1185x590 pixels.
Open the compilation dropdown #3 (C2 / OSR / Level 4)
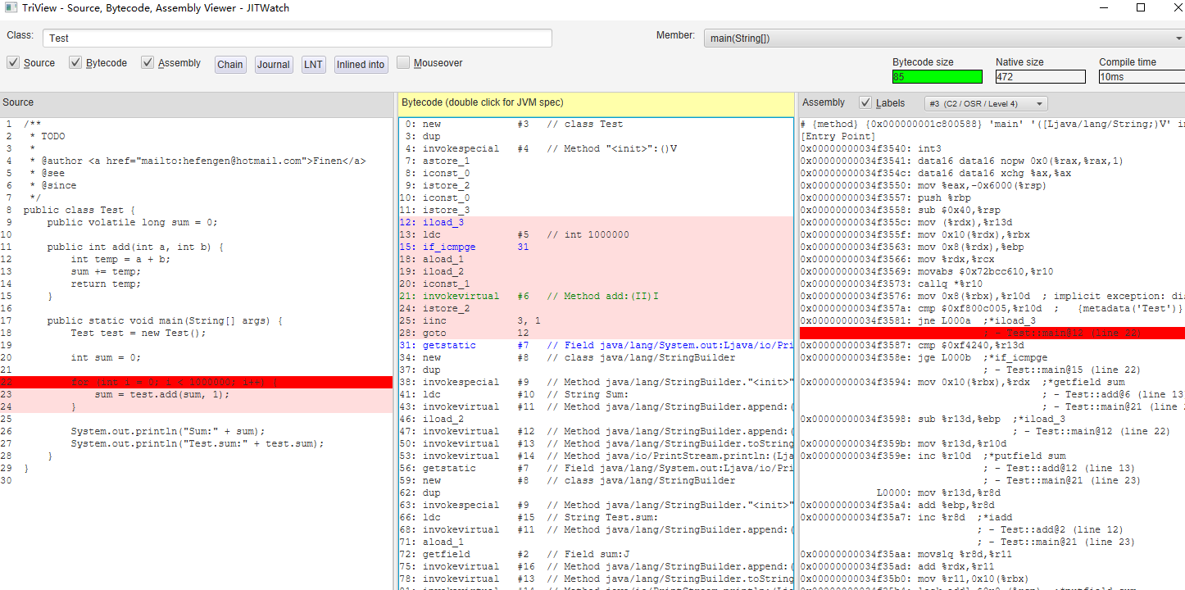tap(986, 103)
